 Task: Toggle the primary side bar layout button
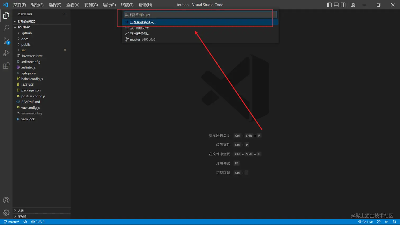click(x=329, y=5)
